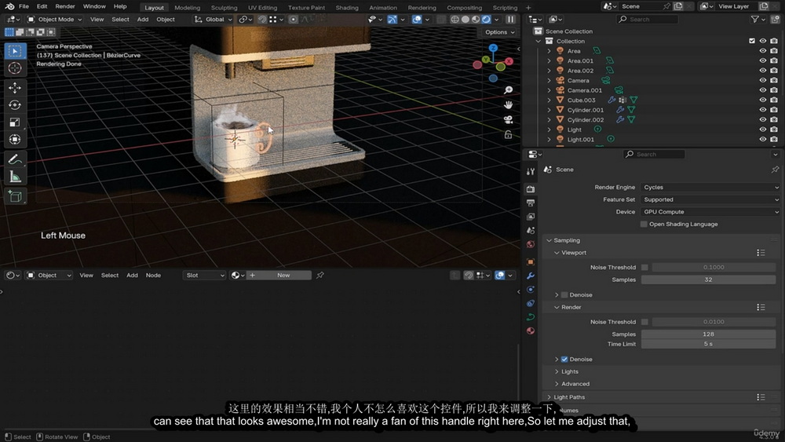This screenshot has width=785, height=442.
Task: Open Object Mode dropdown
Action: pyautogui.click(x=55, y=20)
